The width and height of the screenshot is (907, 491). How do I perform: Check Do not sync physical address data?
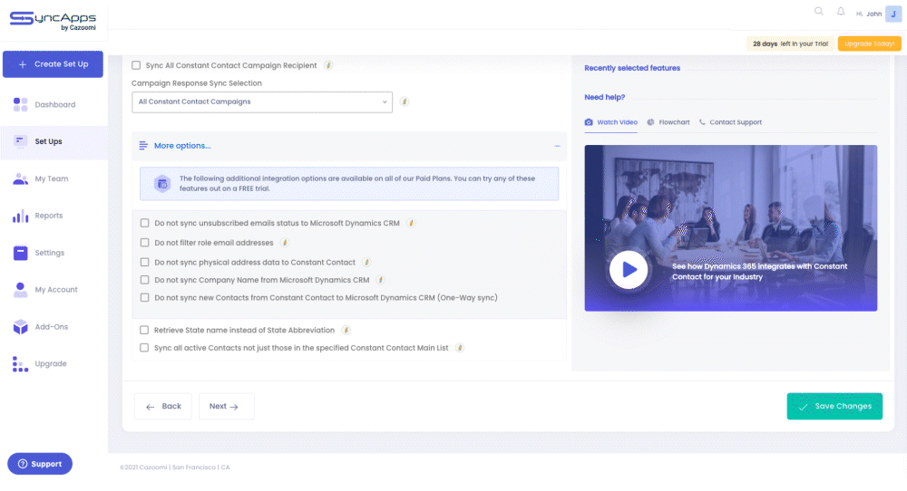tap(144, 262)
